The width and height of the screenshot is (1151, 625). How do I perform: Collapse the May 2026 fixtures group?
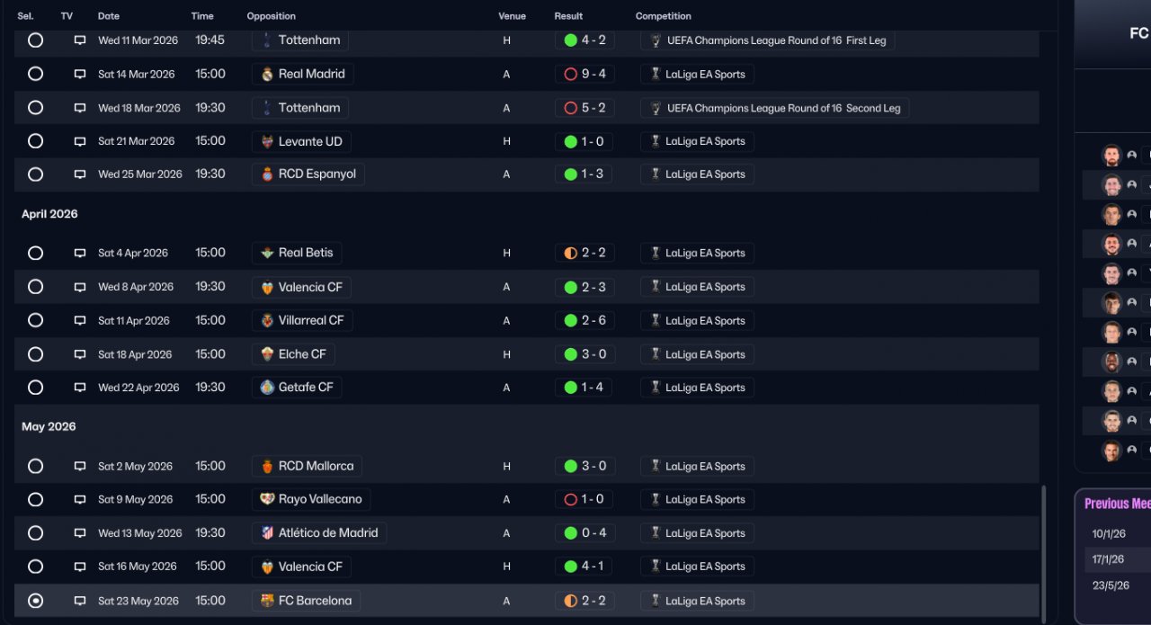click(49, 426)
